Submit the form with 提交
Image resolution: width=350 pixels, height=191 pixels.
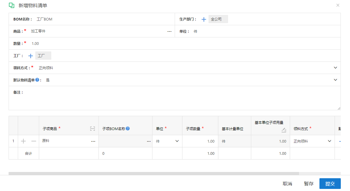(330, 184)
